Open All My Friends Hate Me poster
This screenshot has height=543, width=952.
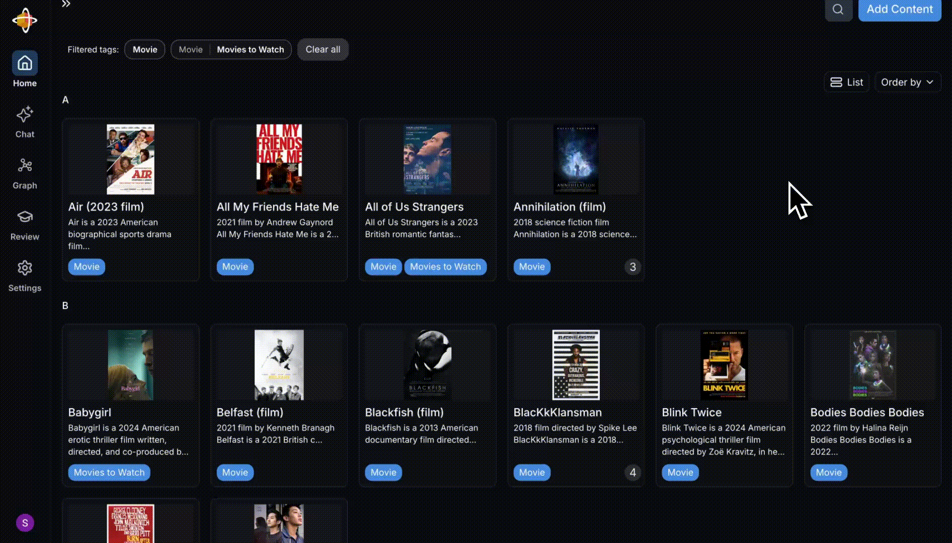tap(279, 159)
